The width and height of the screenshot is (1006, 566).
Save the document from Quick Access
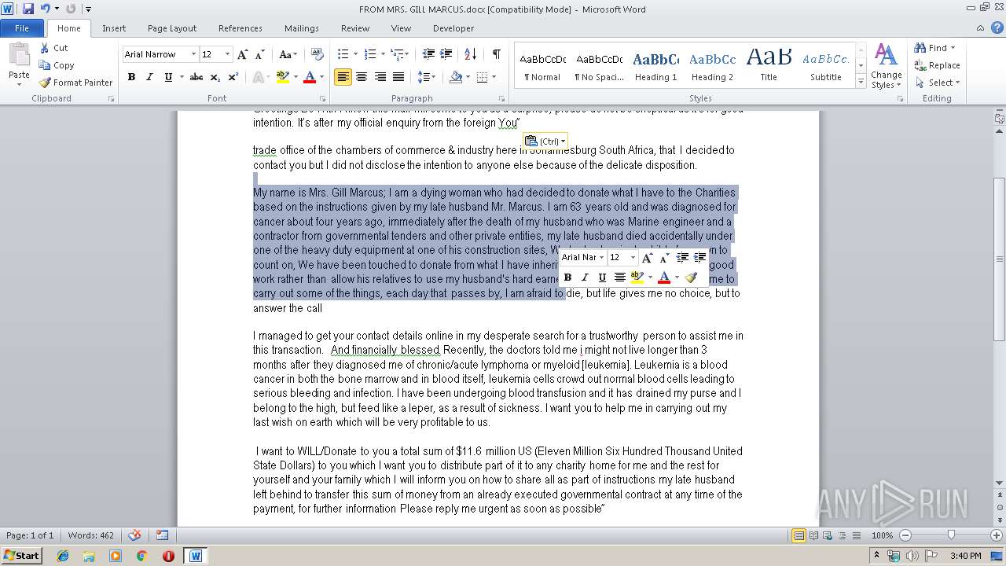28,9
